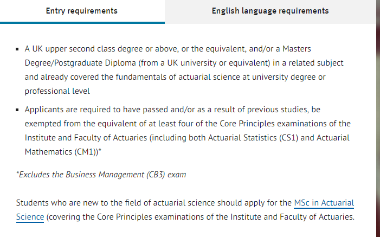Click 'Institute and Faculty of Actuaries' in bullet two
This screenshot has width=380, height=237.
pos(86,138)
